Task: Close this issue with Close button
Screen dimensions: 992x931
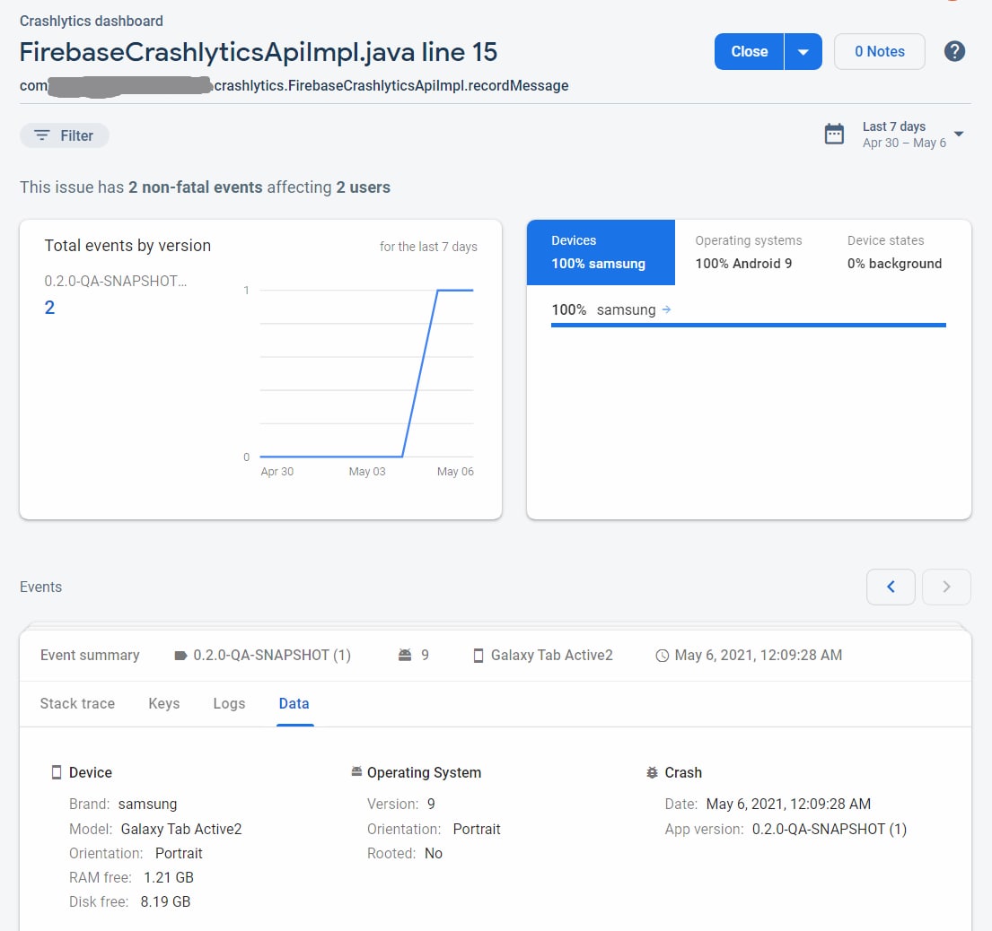Action: point(749,51)
